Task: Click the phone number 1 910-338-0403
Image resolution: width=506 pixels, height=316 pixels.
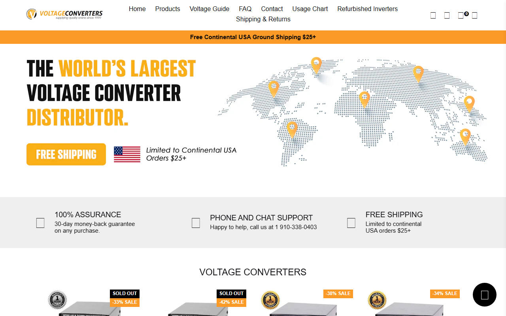Action: point(296,227)
